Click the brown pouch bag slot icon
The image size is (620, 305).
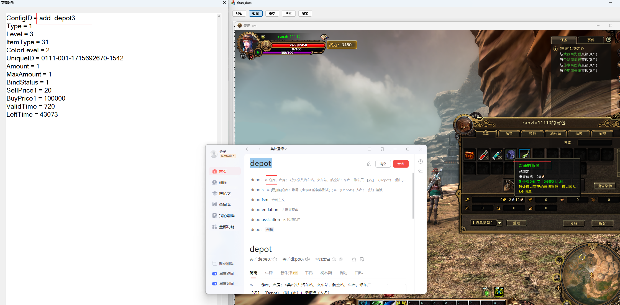pos(509,185)
